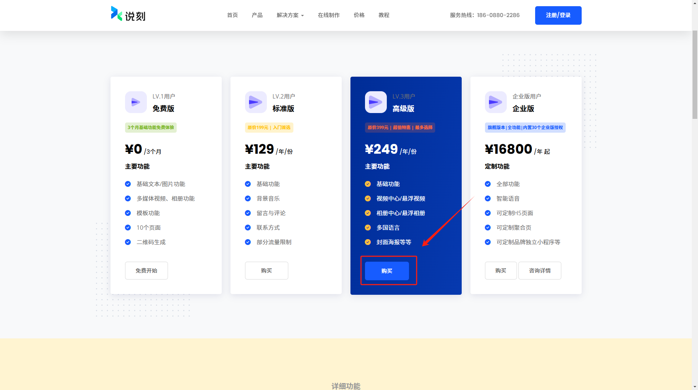Click the checkmark beside 背景音乐
The image size is (698, 390).
coord(248,198)
